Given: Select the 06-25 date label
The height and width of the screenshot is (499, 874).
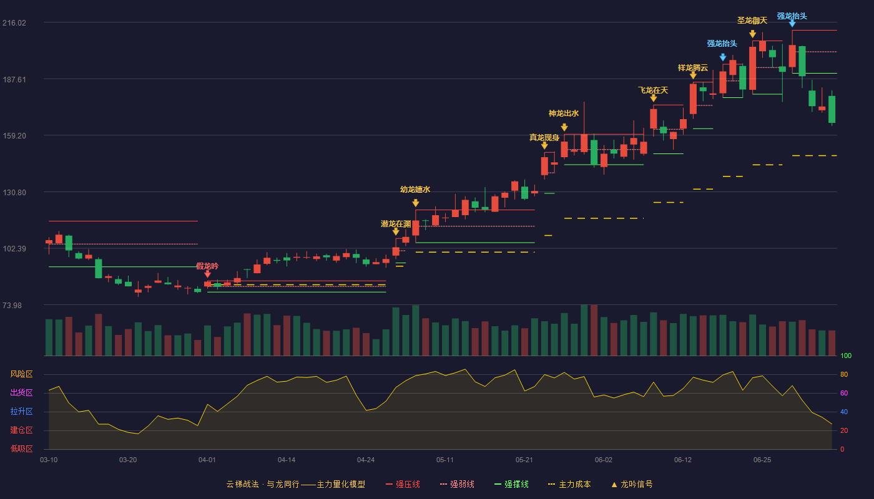Looking at the screenshot, I should (762, 460).
